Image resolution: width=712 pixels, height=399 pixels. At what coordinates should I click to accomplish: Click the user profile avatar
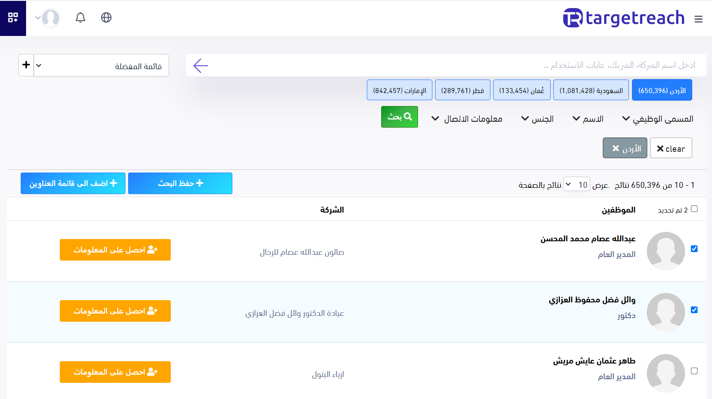pyautogui.click(x=50, y=18)
